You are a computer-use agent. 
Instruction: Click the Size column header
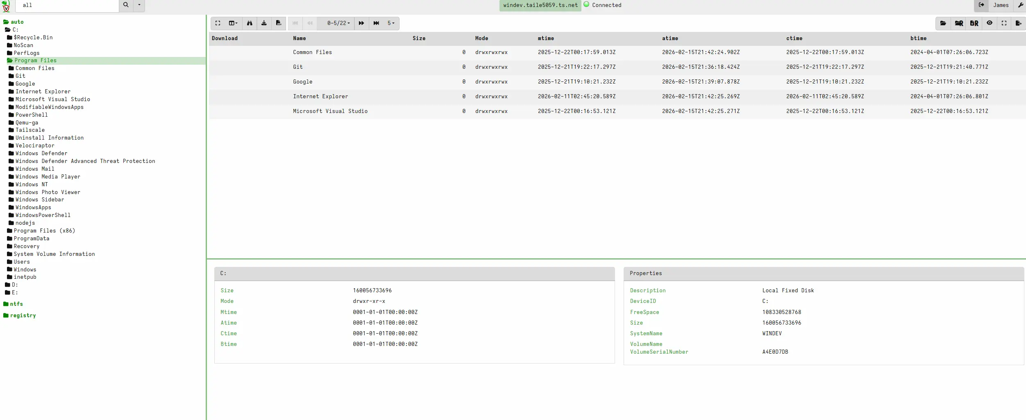coord(419,38)
